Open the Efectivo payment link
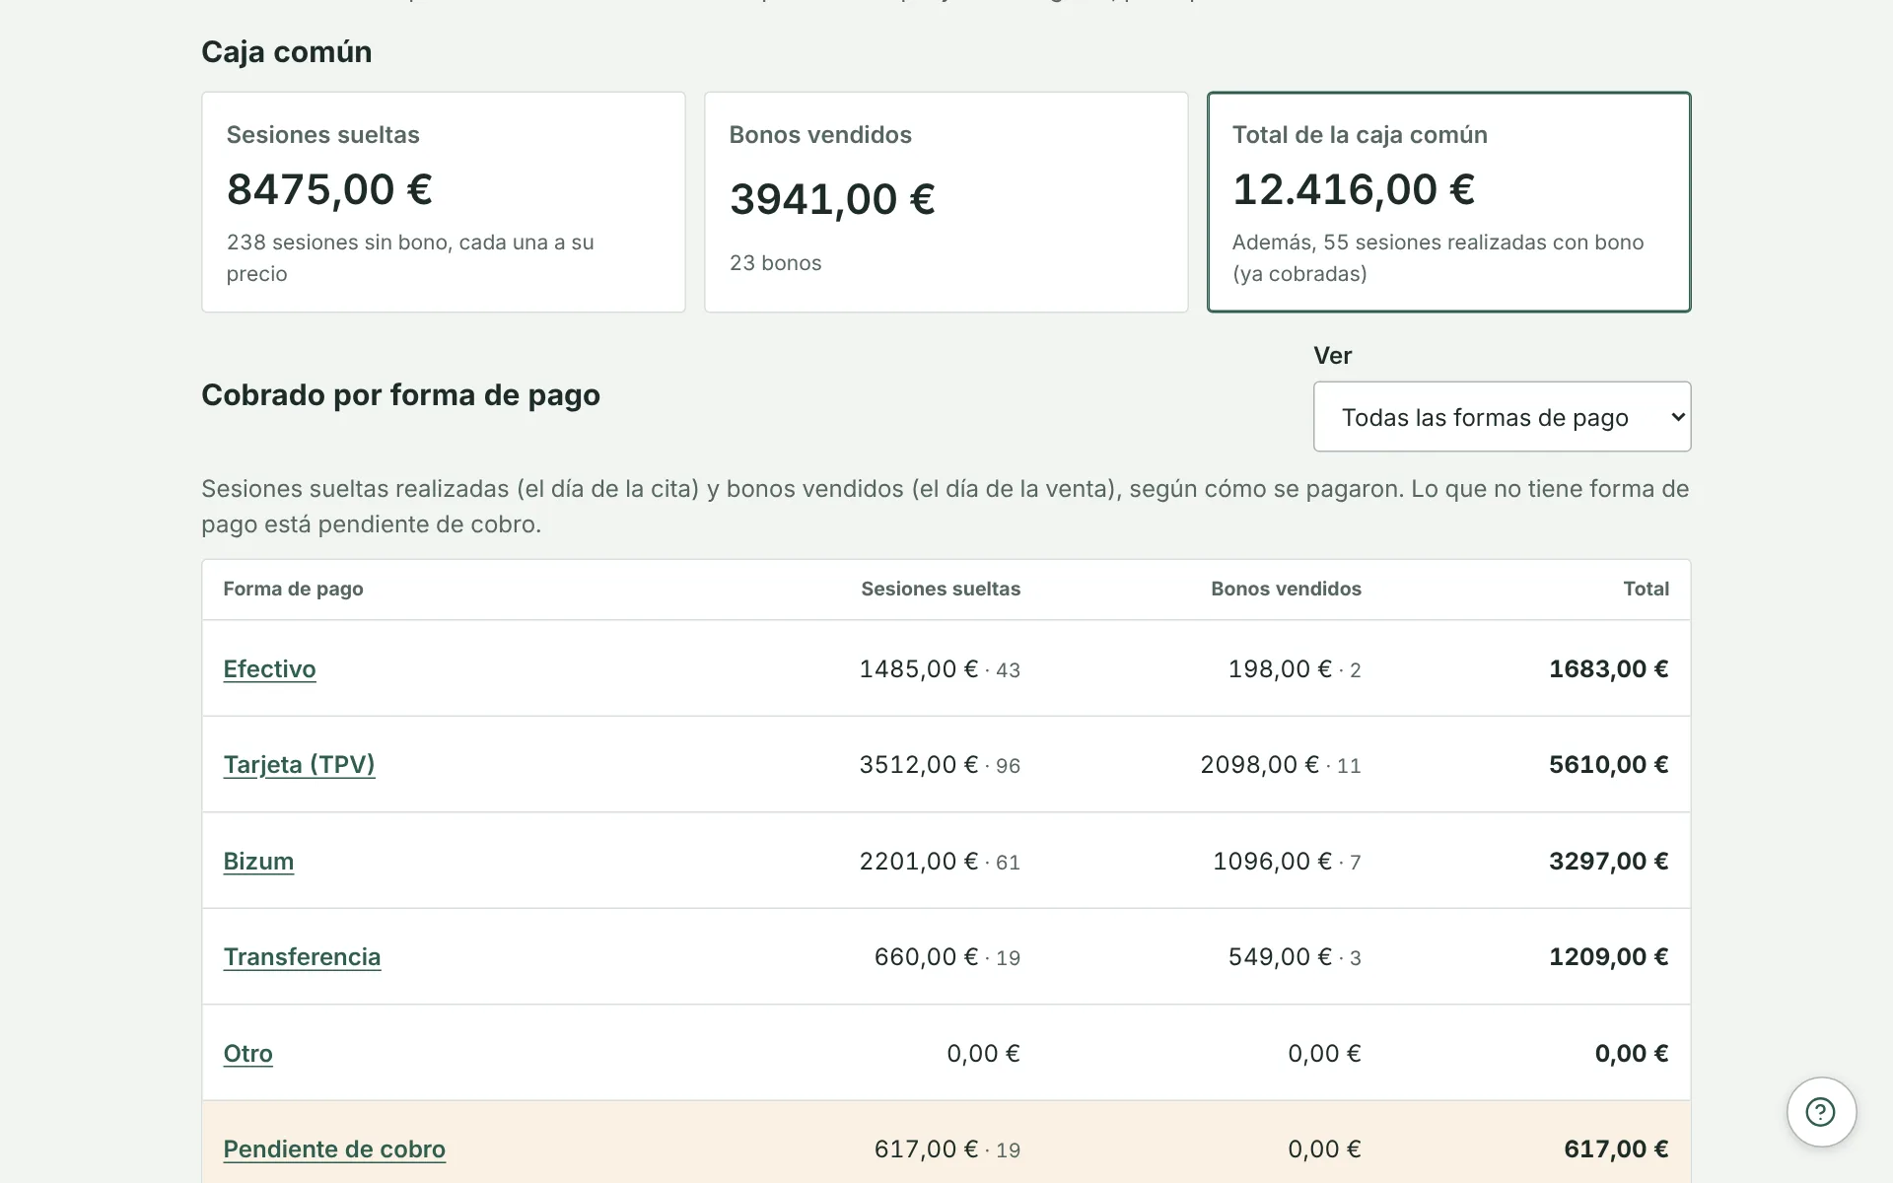 269,668
